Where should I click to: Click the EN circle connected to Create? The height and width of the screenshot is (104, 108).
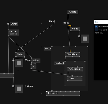[68, 23]
